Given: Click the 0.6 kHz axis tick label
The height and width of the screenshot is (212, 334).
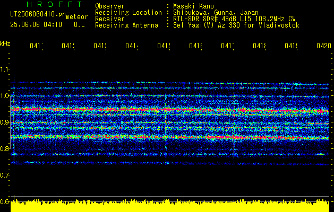Looking at the screenshot, I should tap(5, 201).
